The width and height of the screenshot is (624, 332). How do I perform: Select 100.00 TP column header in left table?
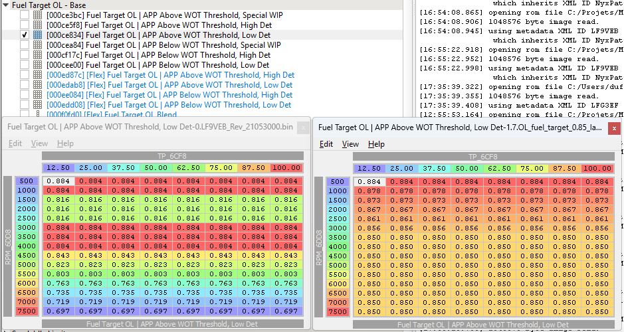[286, 168]
